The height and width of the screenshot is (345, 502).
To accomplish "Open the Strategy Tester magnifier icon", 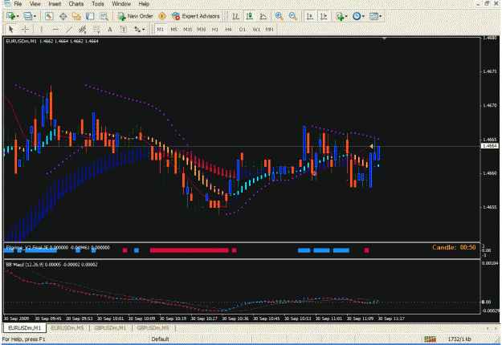I will click(104, 16).
